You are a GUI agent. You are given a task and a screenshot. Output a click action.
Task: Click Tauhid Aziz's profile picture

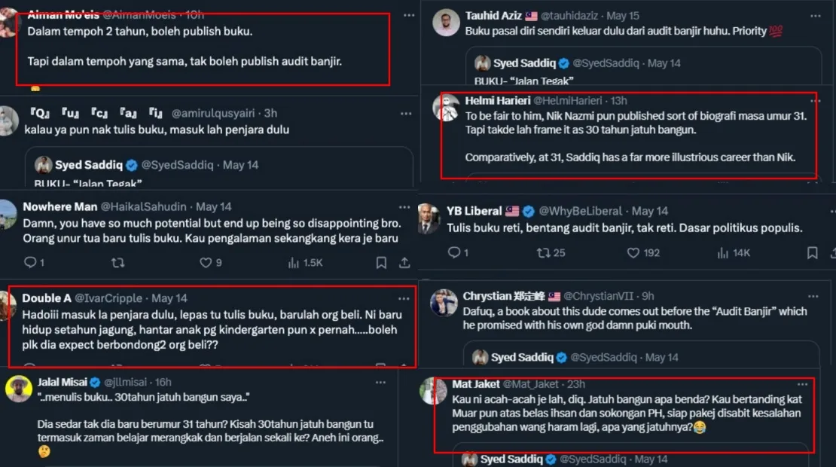pyautogui.click(x=447, y=22)
